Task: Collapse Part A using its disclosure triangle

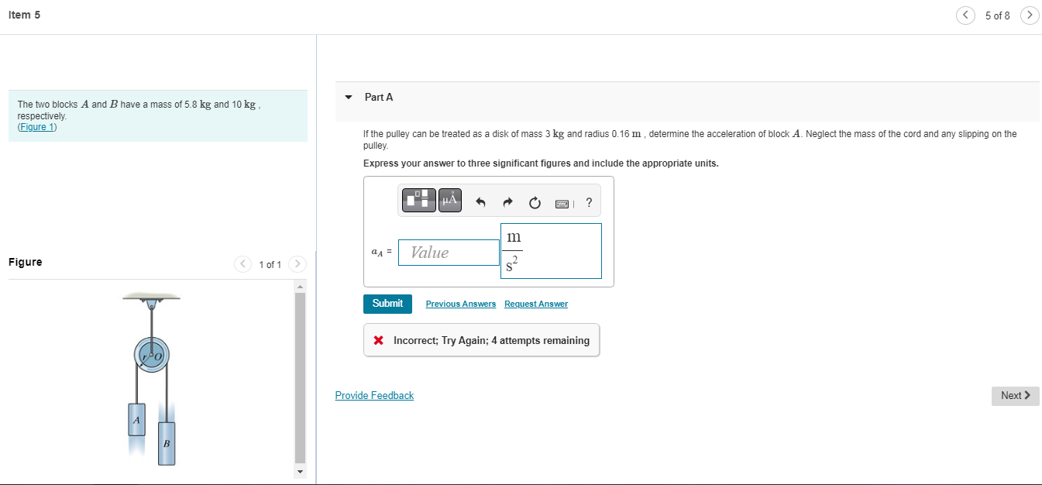Action: coord(348,97)
